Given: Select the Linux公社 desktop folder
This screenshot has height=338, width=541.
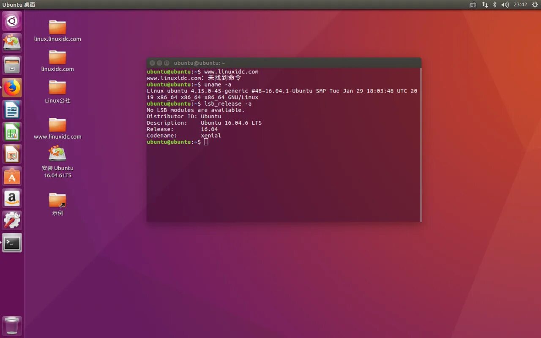Looking at the screenshot, I should [x=57, y=92].
